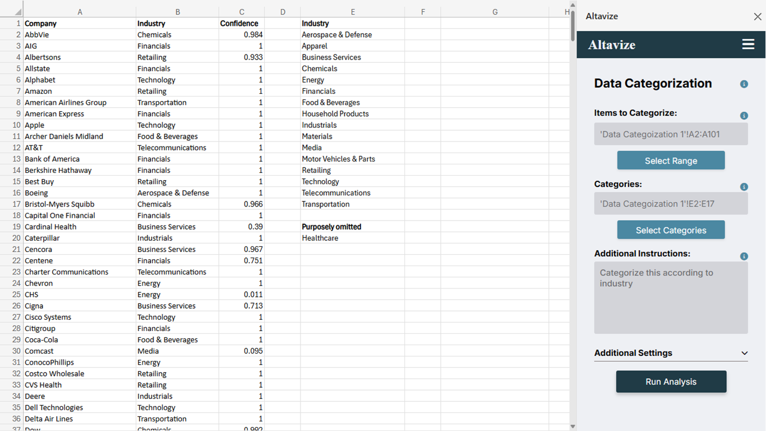
Task: Select the Purposely omitted cell
Action: pos(353,227)
